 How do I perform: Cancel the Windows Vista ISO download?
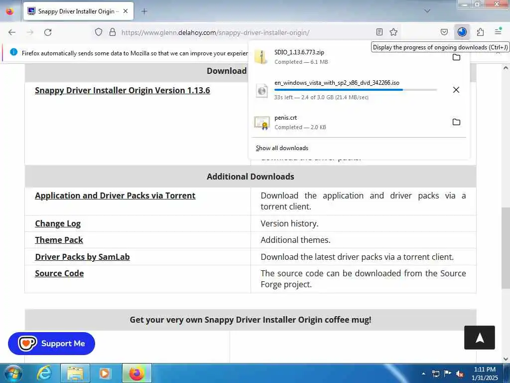(x=456, y=90)
